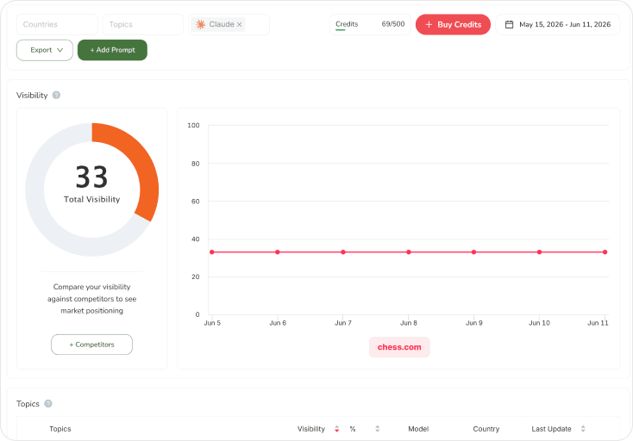Click the plus icon in Buy Credits
Screen dimensions: 633x441
(x=429, y=25)
